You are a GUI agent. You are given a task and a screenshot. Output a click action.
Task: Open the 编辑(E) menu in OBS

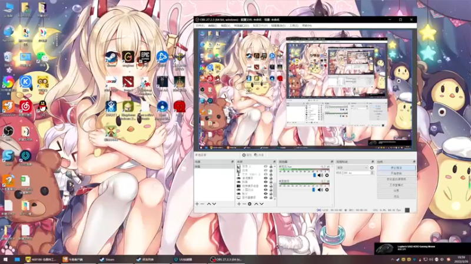click(x=213, y=26)
